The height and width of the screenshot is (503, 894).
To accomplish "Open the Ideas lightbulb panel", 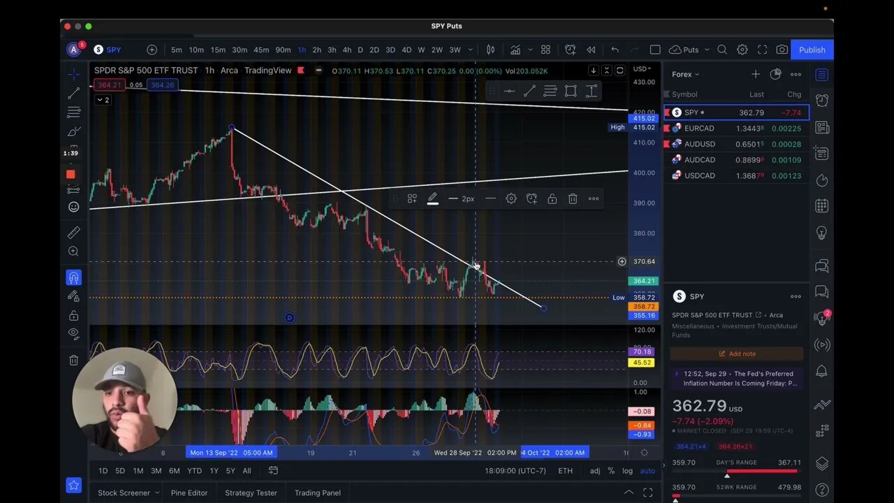I will coord(822,233).
